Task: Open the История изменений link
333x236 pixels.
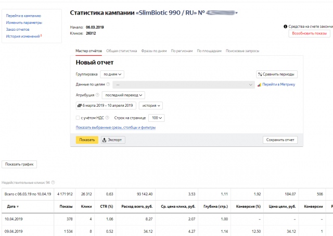Action: pos(23,36)
